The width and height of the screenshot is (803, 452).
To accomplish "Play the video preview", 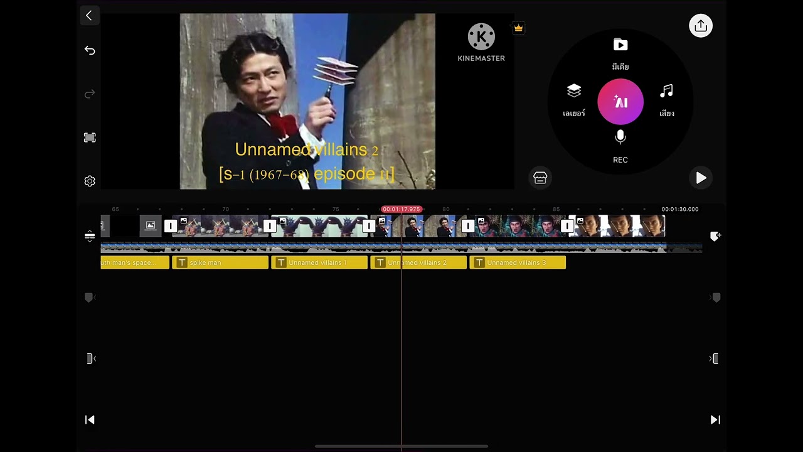I will click(x=701, y=178).
